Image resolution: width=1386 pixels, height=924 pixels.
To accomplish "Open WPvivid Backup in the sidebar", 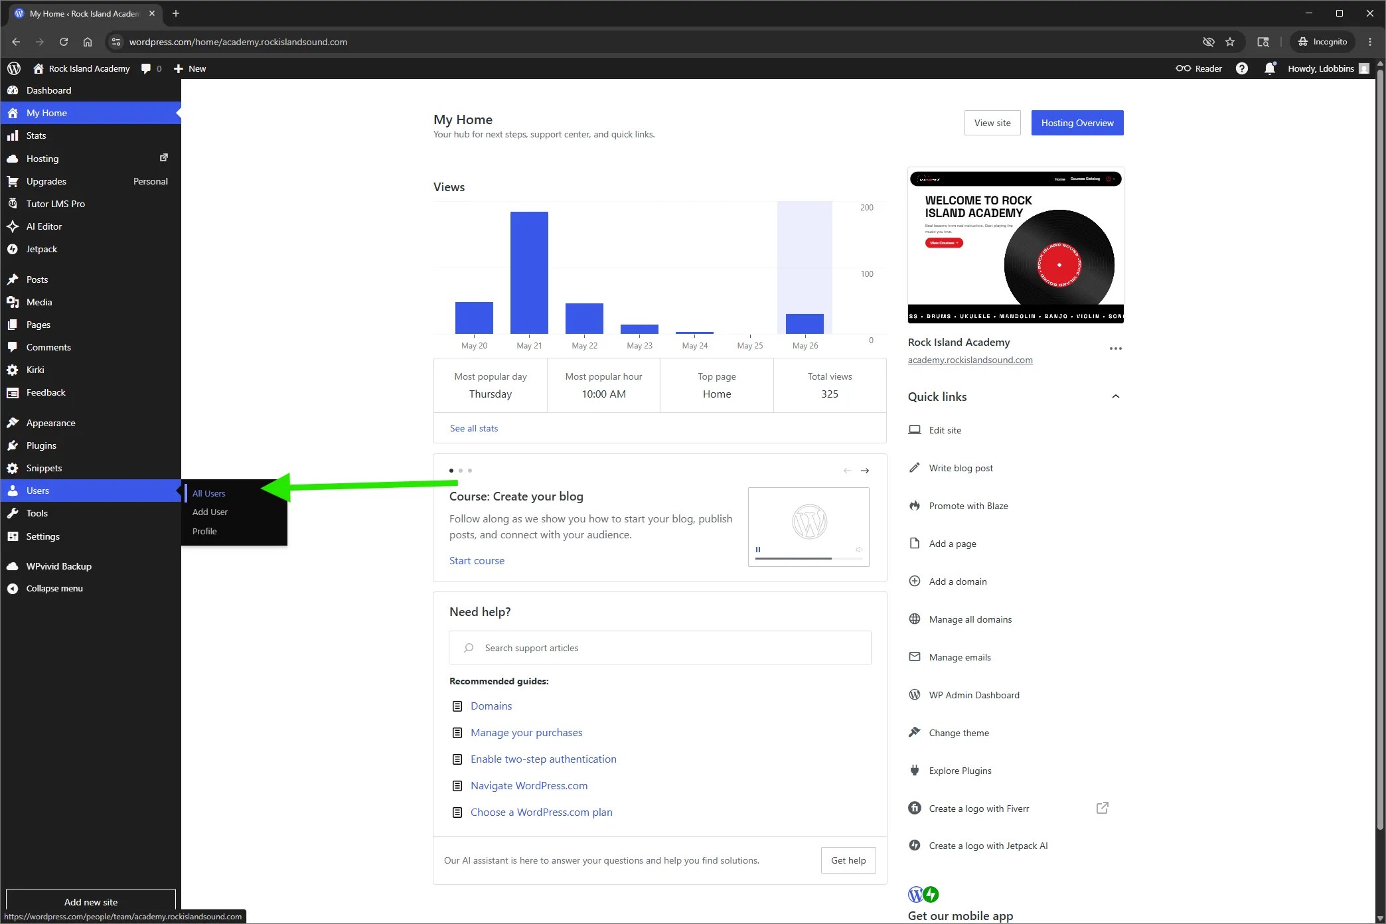I will tap(90, 566).
